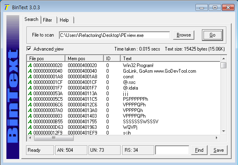Click the green A icon on the @.idata row

click(30, 88)
